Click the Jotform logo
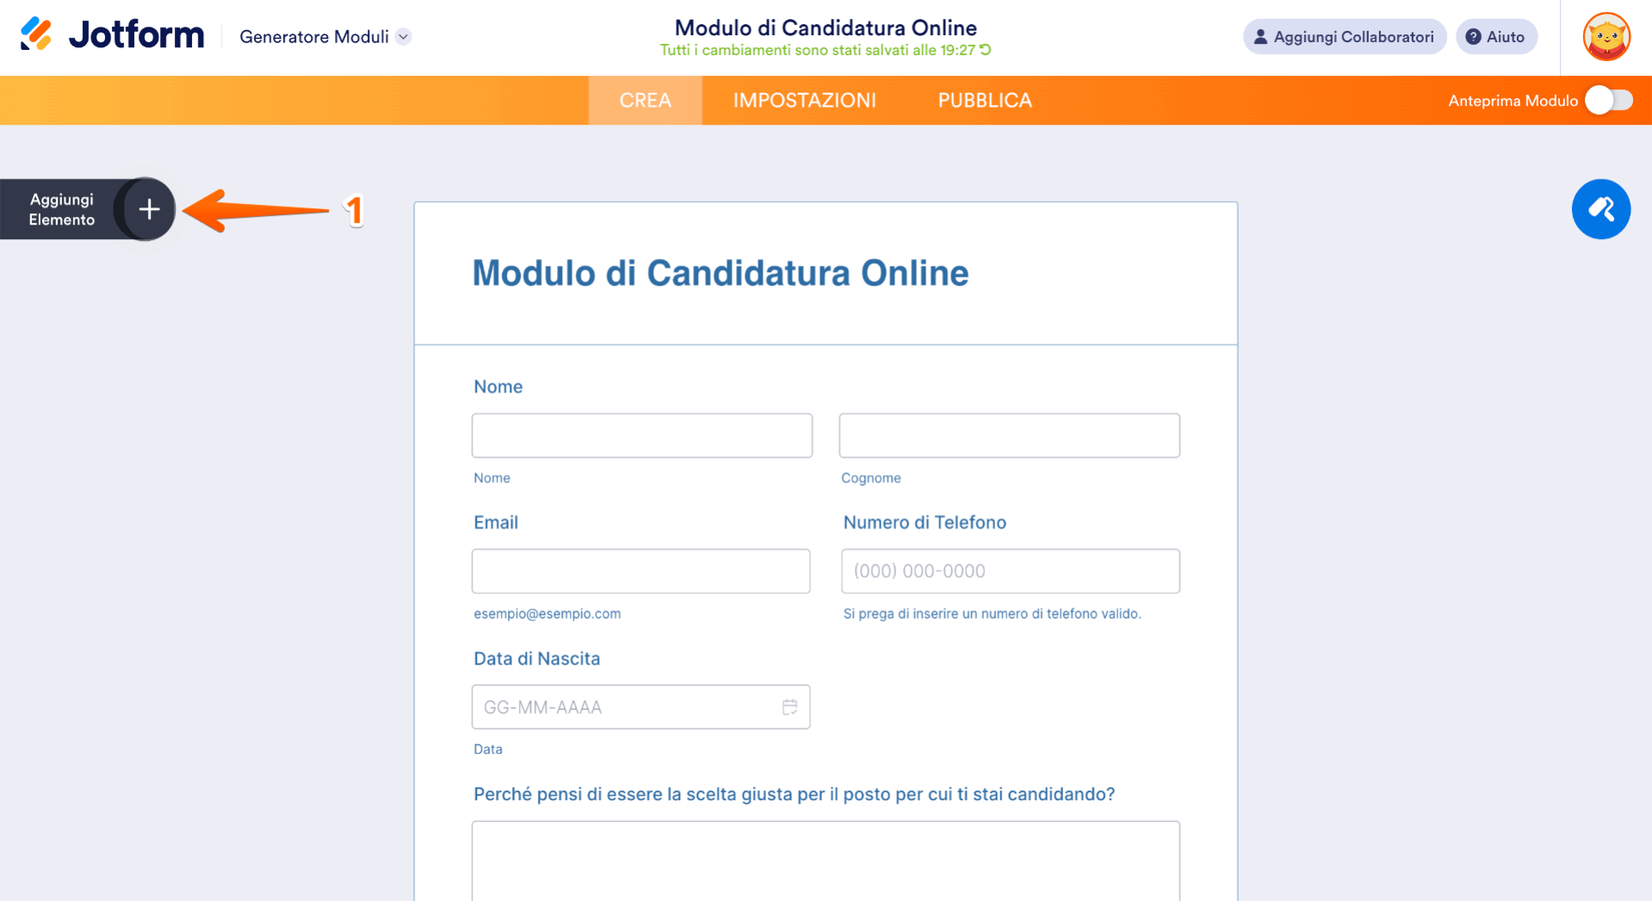Screen dimensions: 1652x901 pyautogui.click(x=110, y=34)
